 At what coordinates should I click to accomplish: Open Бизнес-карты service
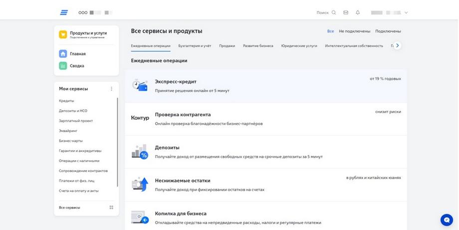coord(71,141)
